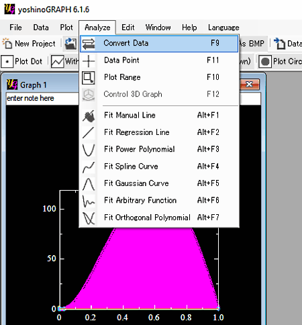The height and width of the screenshot is (325, 302).
Task: Click the Convert Data arrows icon
Action: (89, 44)
